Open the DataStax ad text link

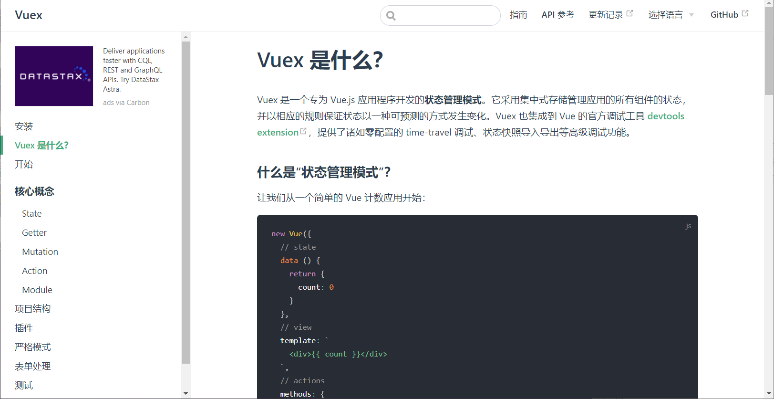click(x=134, y=70)
